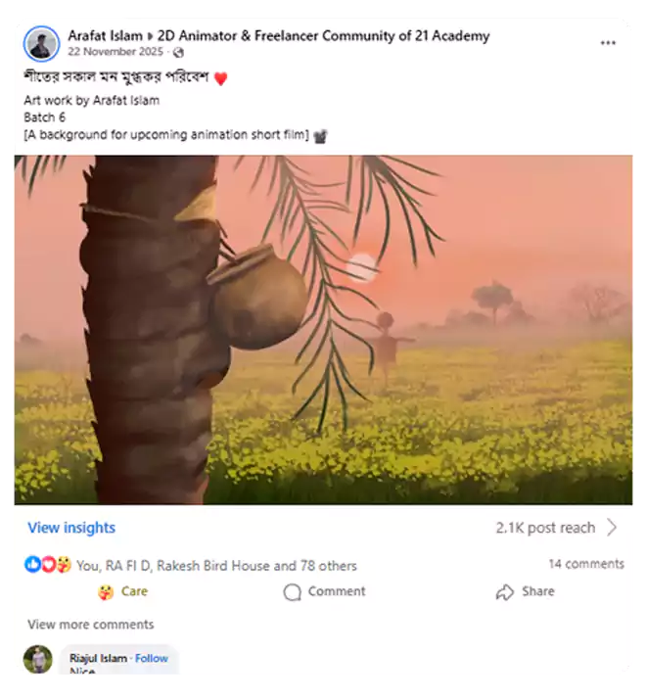Open the winter morning artwork image
The width and height of the screenshot is (647, 699).
pos(323,329)
